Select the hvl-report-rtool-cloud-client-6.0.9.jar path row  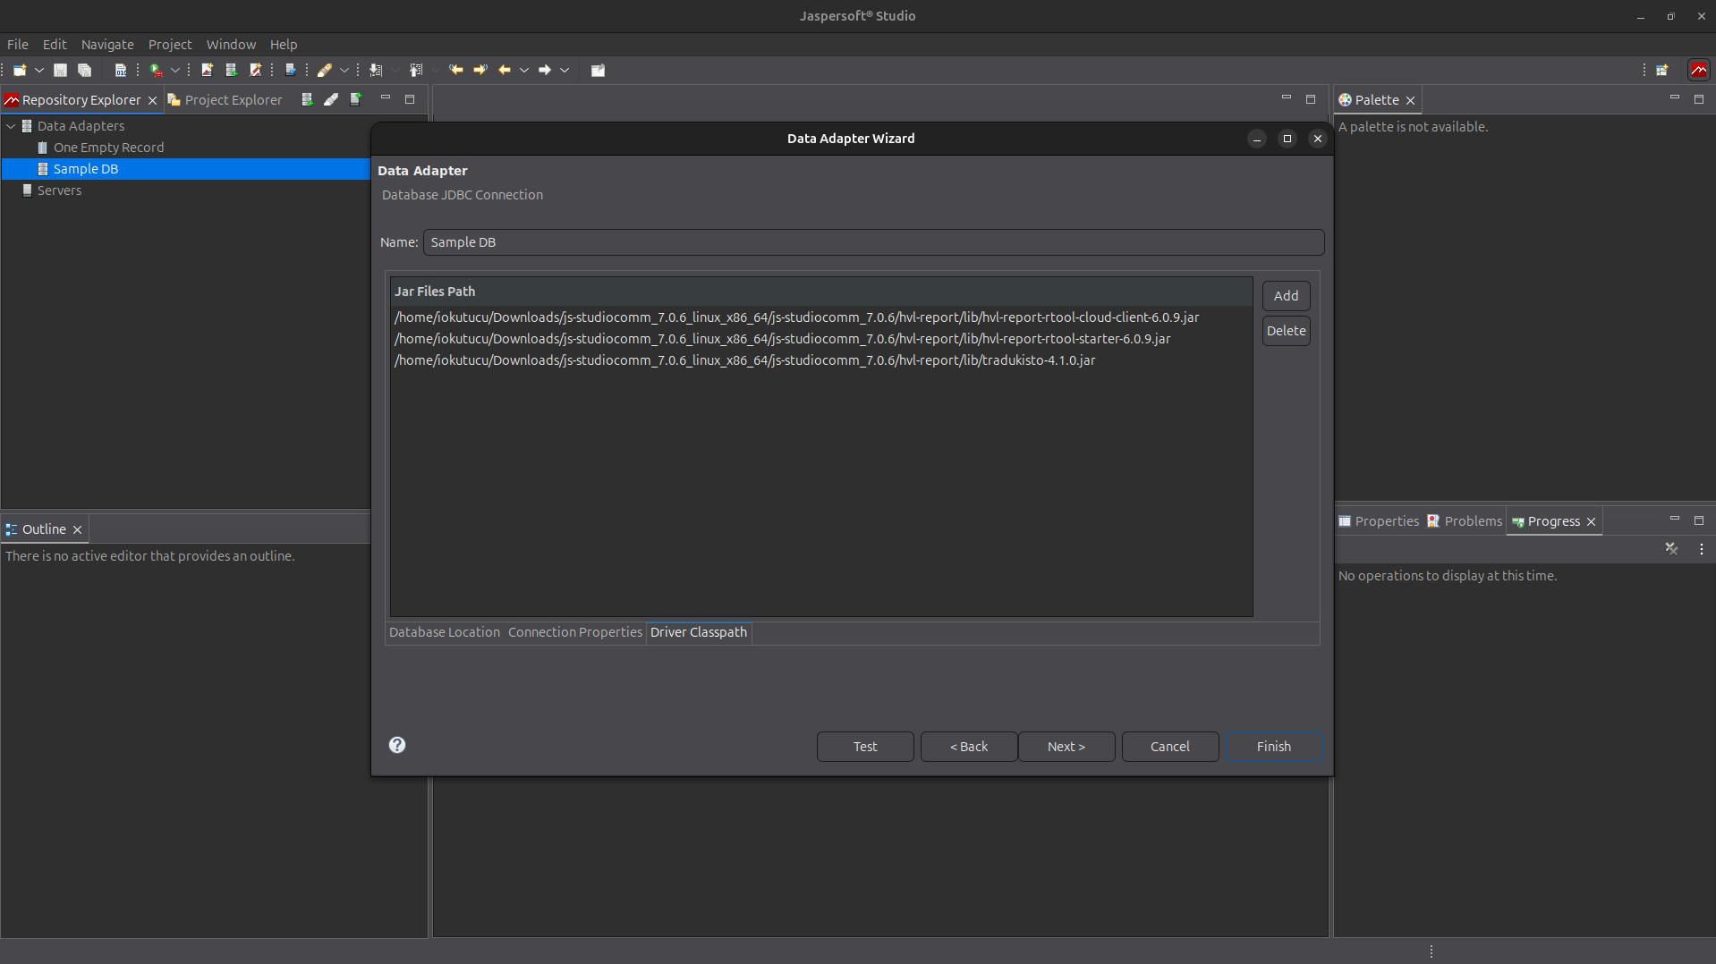click(x=821, y=317)
